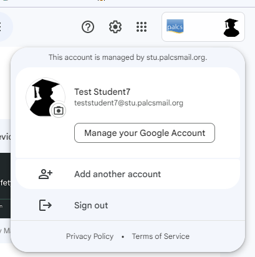Click Manage your Google Account button
Image resolution: width=255 pixels, height=257 pixels.
[x=145, y=133]
